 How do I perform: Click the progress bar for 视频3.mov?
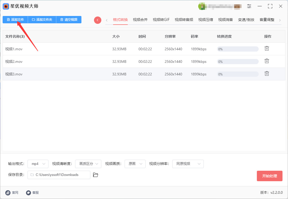(x=238, y=74)
